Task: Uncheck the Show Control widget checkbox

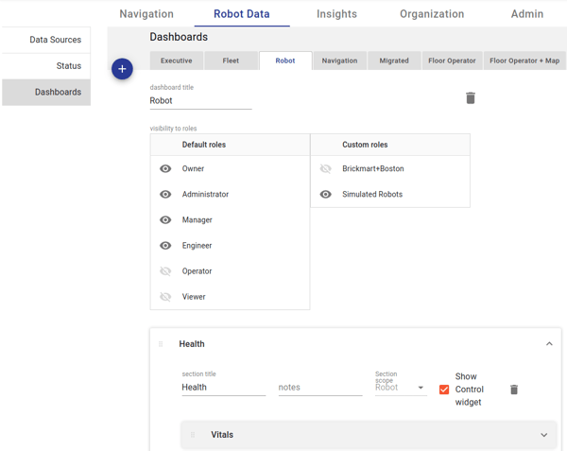Action: (444, 390)
